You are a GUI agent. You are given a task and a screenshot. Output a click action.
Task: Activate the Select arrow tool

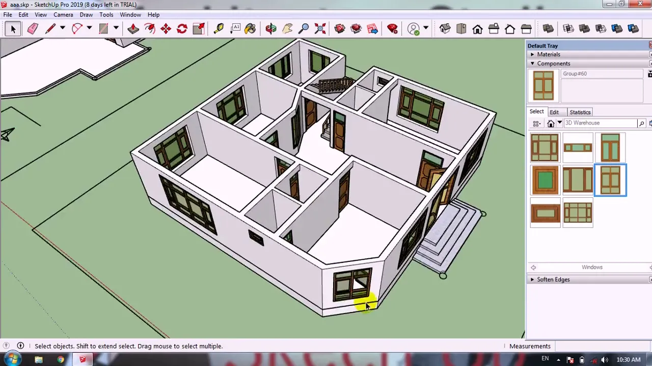click(13, 29)
